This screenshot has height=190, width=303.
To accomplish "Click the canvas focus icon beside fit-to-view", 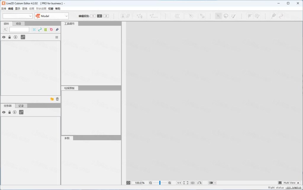I will coord(192,183).
